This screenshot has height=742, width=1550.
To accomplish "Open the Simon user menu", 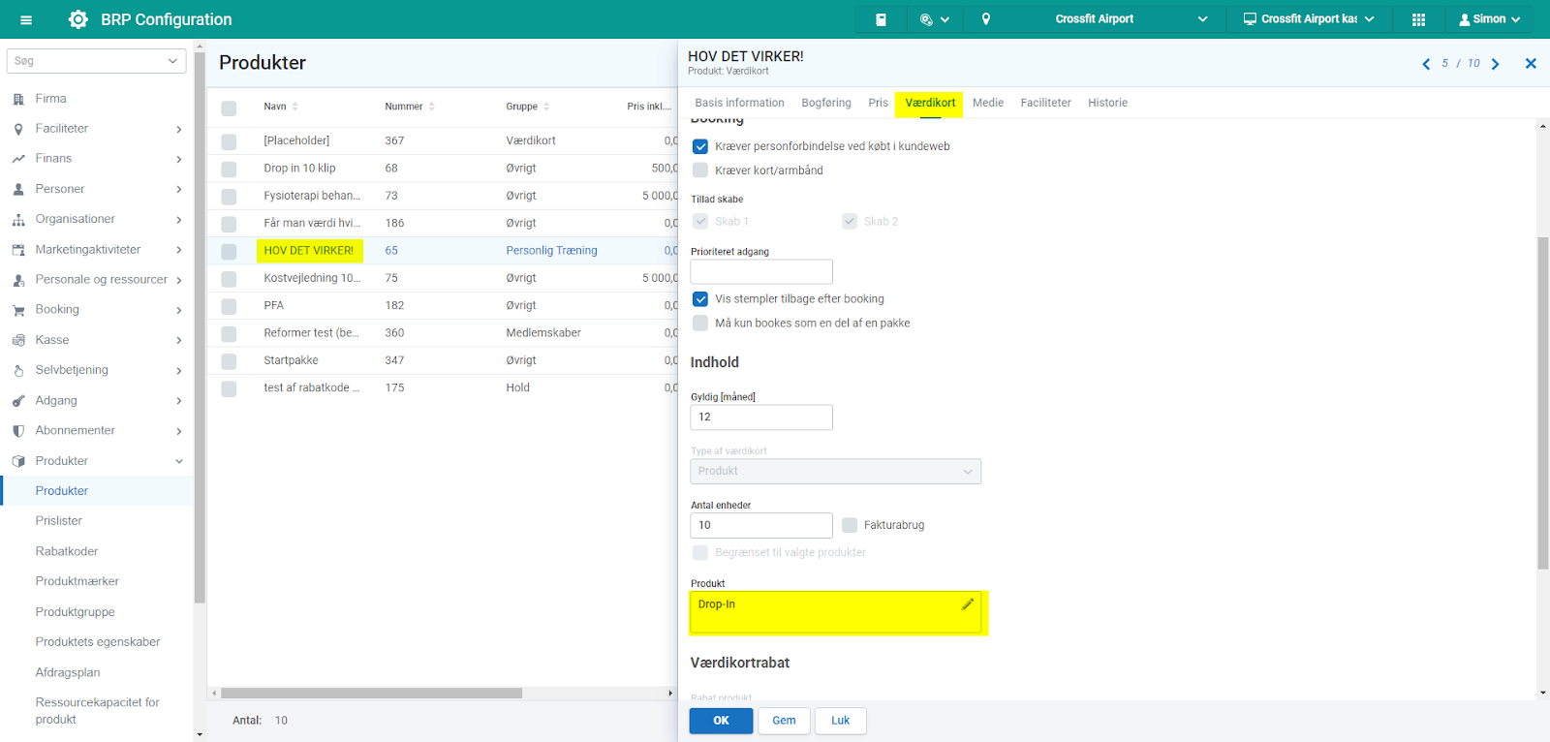I will click(x=1489, y=19).
